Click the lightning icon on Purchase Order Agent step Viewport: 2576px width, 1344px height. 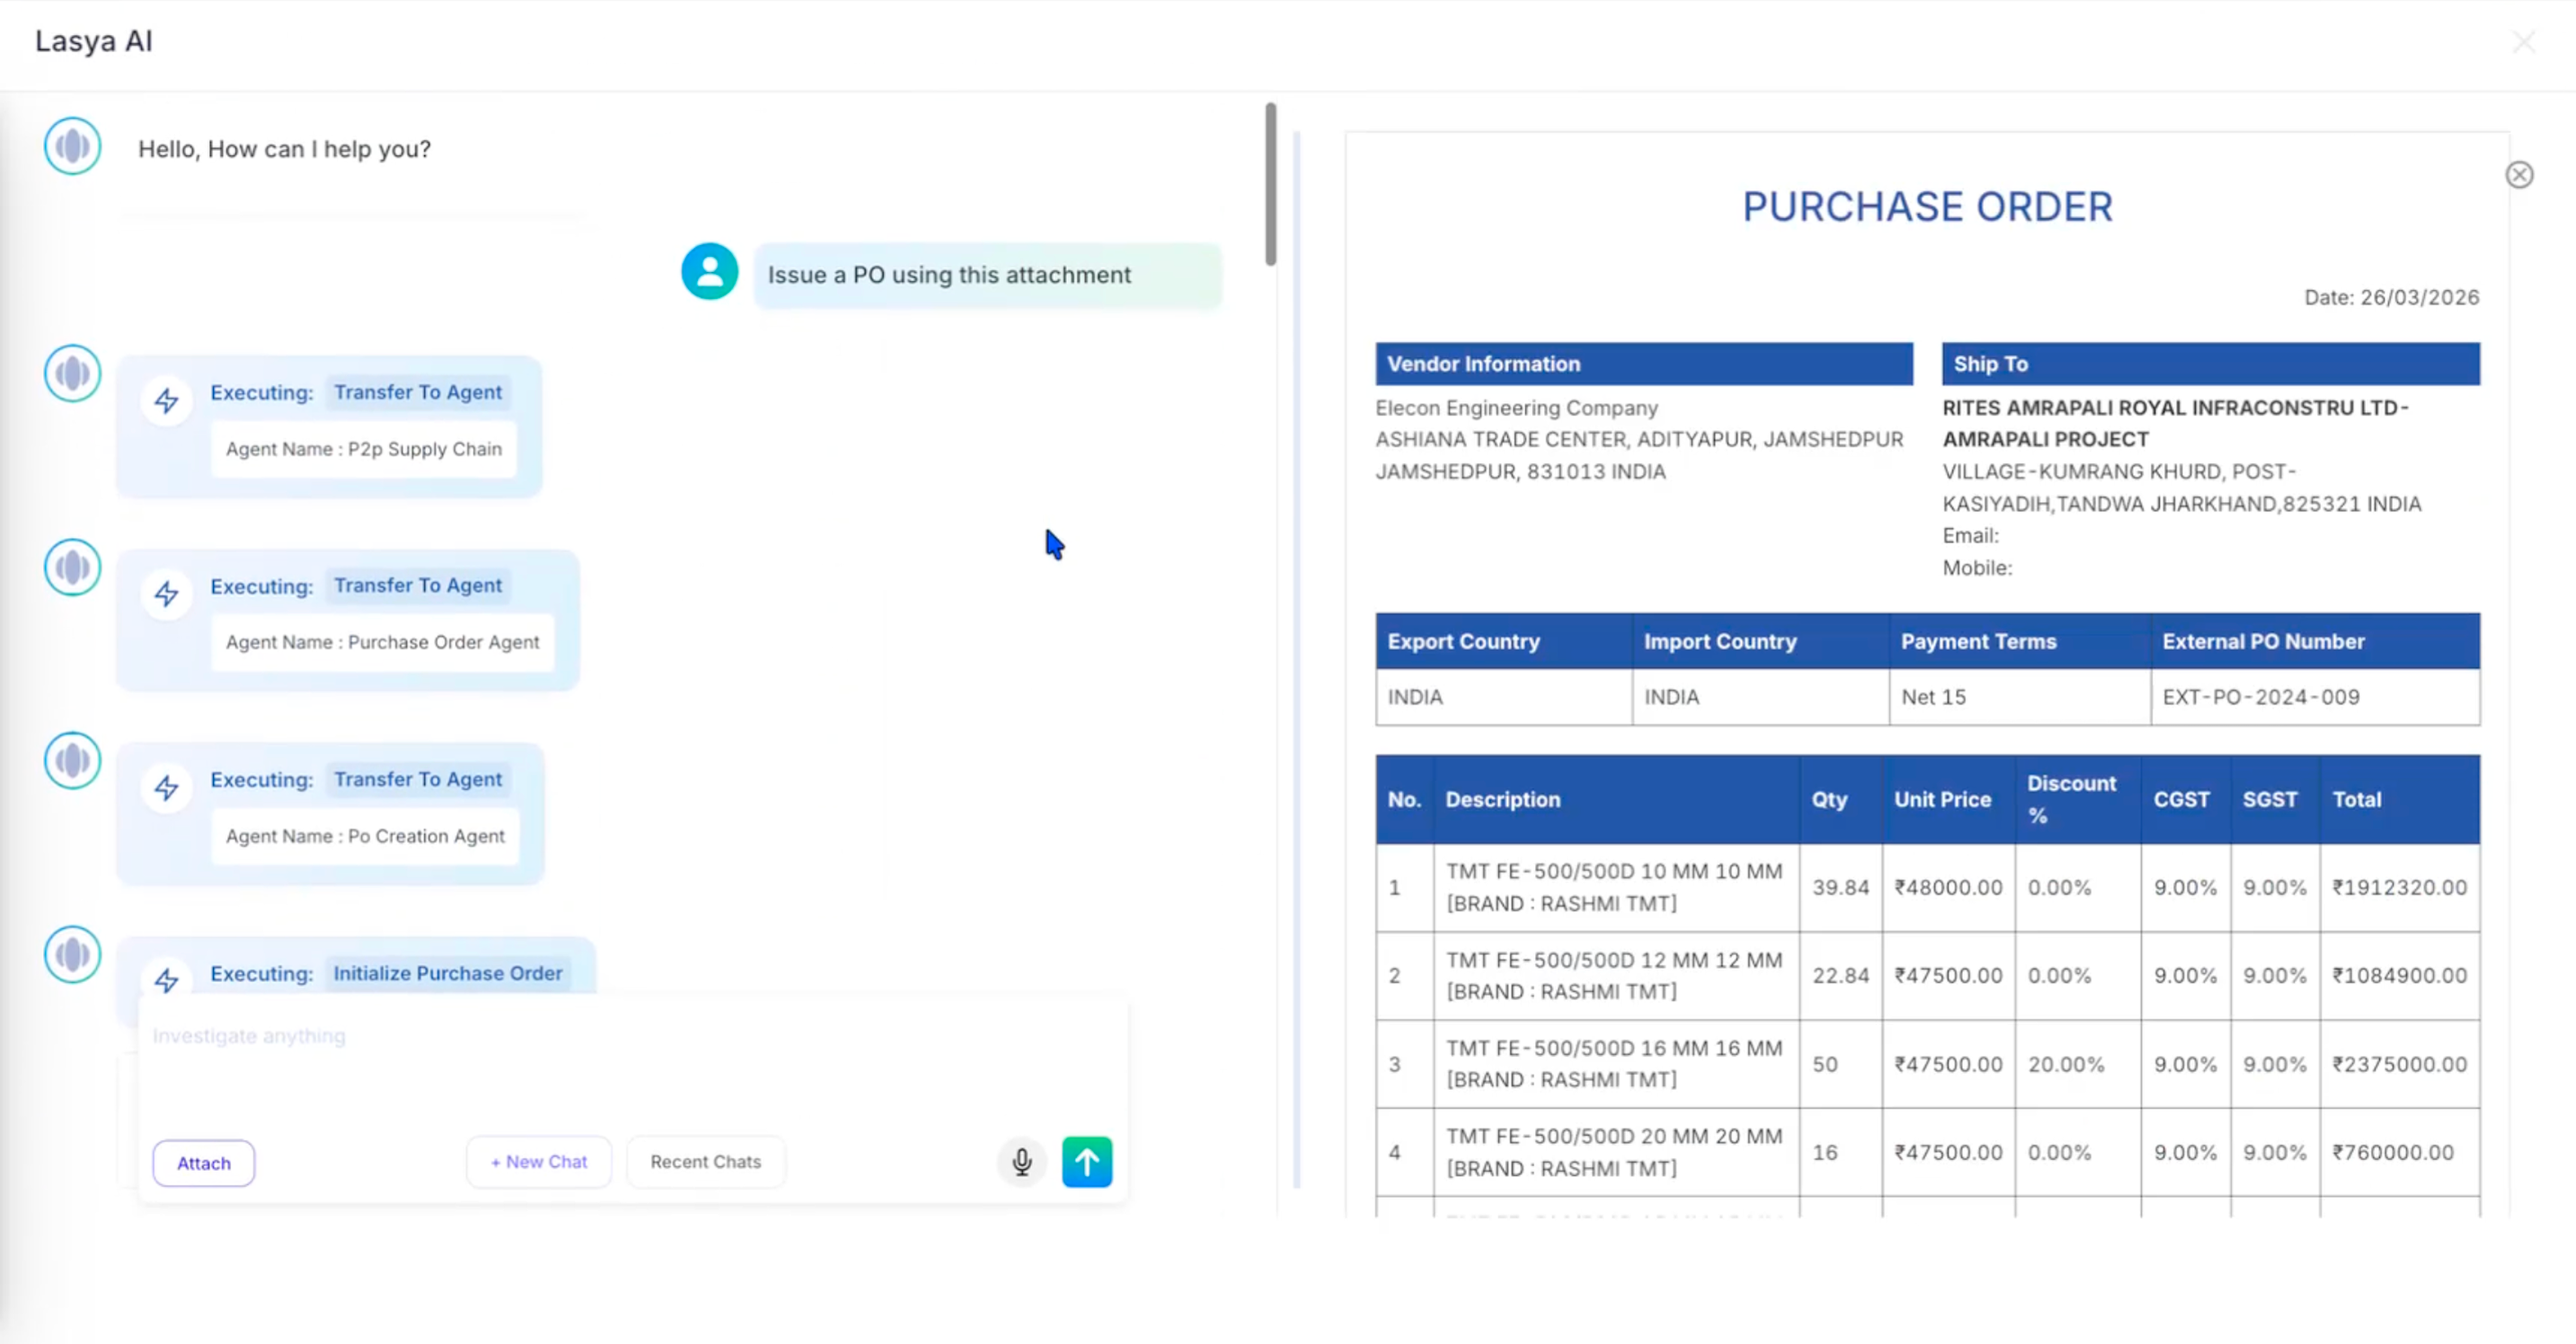tap(168, 593)
